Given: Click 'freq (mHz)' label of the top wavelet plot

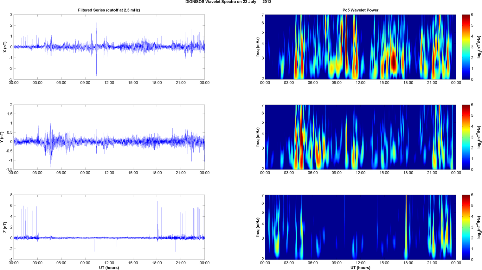Looking at the screenshot, I should pos(258,47).
